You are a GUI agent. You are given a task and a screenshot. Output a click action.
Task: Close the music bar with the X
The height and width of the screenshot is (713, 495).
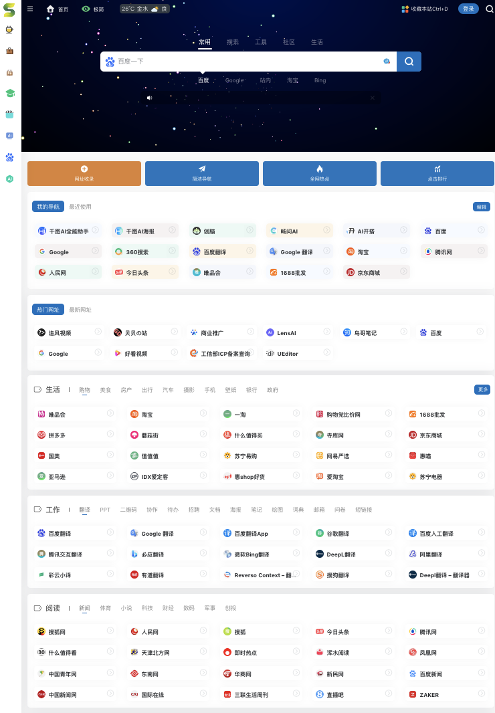point(373,98)
